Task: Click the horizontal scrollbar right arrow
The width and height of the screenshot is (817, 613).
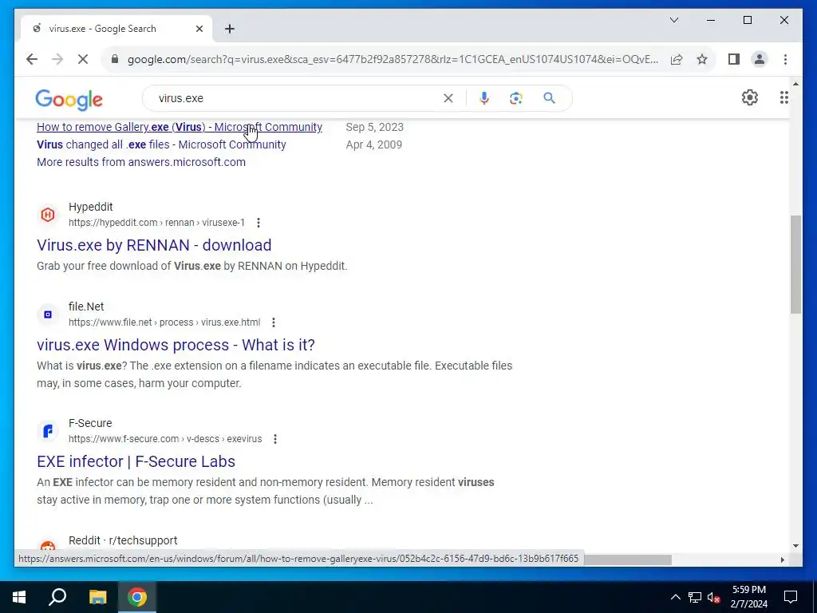Action: pos(782,560)
